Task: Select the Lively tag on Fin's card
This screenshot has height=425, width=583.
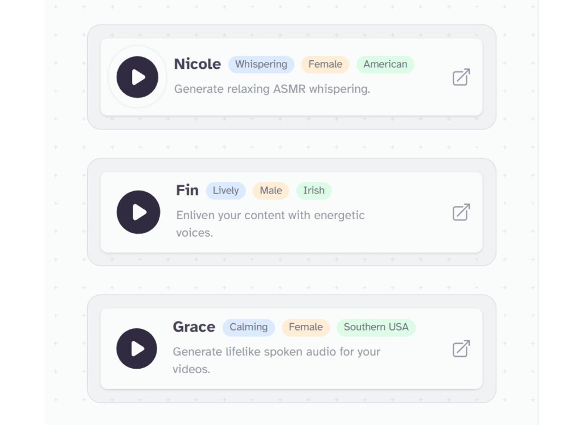Action: [x=225, y=191]
